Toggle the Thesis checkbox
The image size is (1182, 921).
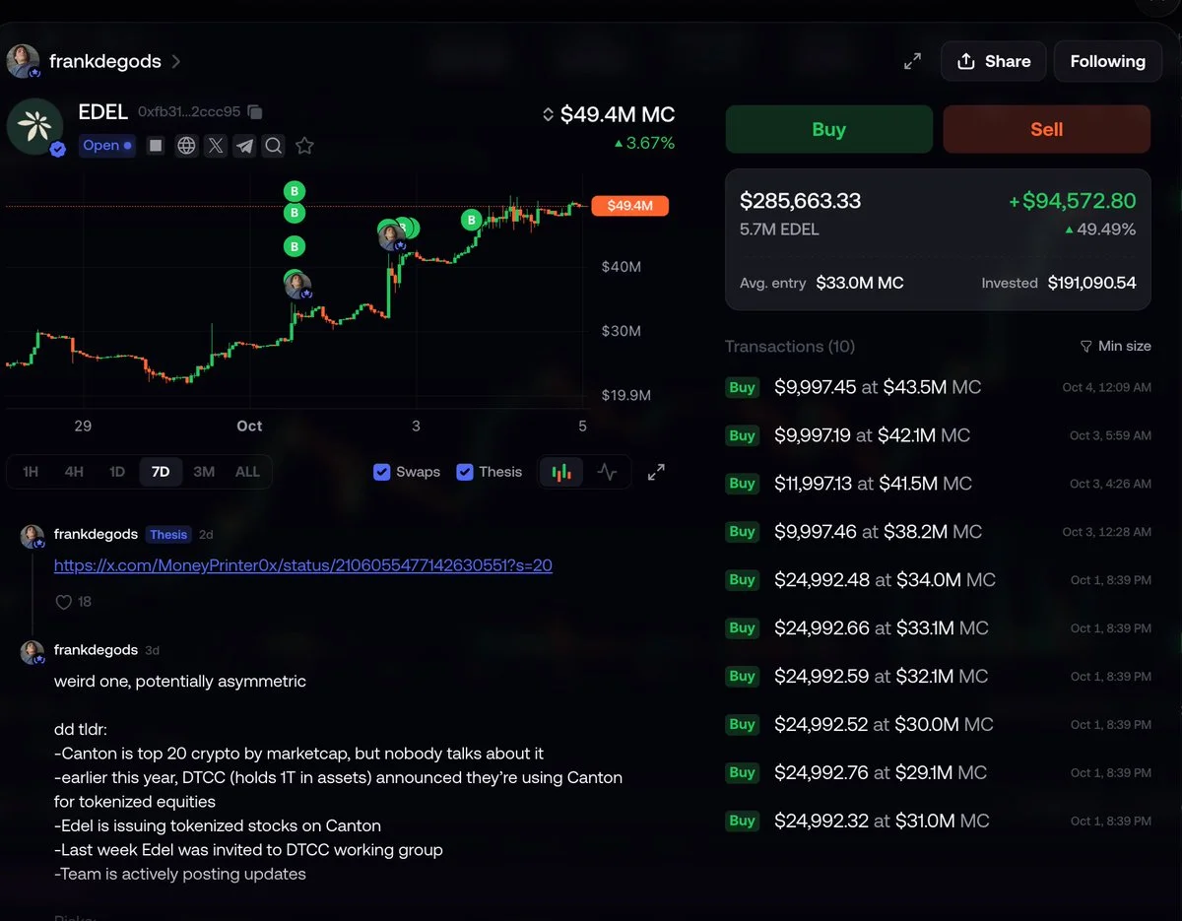coord(465,472)
